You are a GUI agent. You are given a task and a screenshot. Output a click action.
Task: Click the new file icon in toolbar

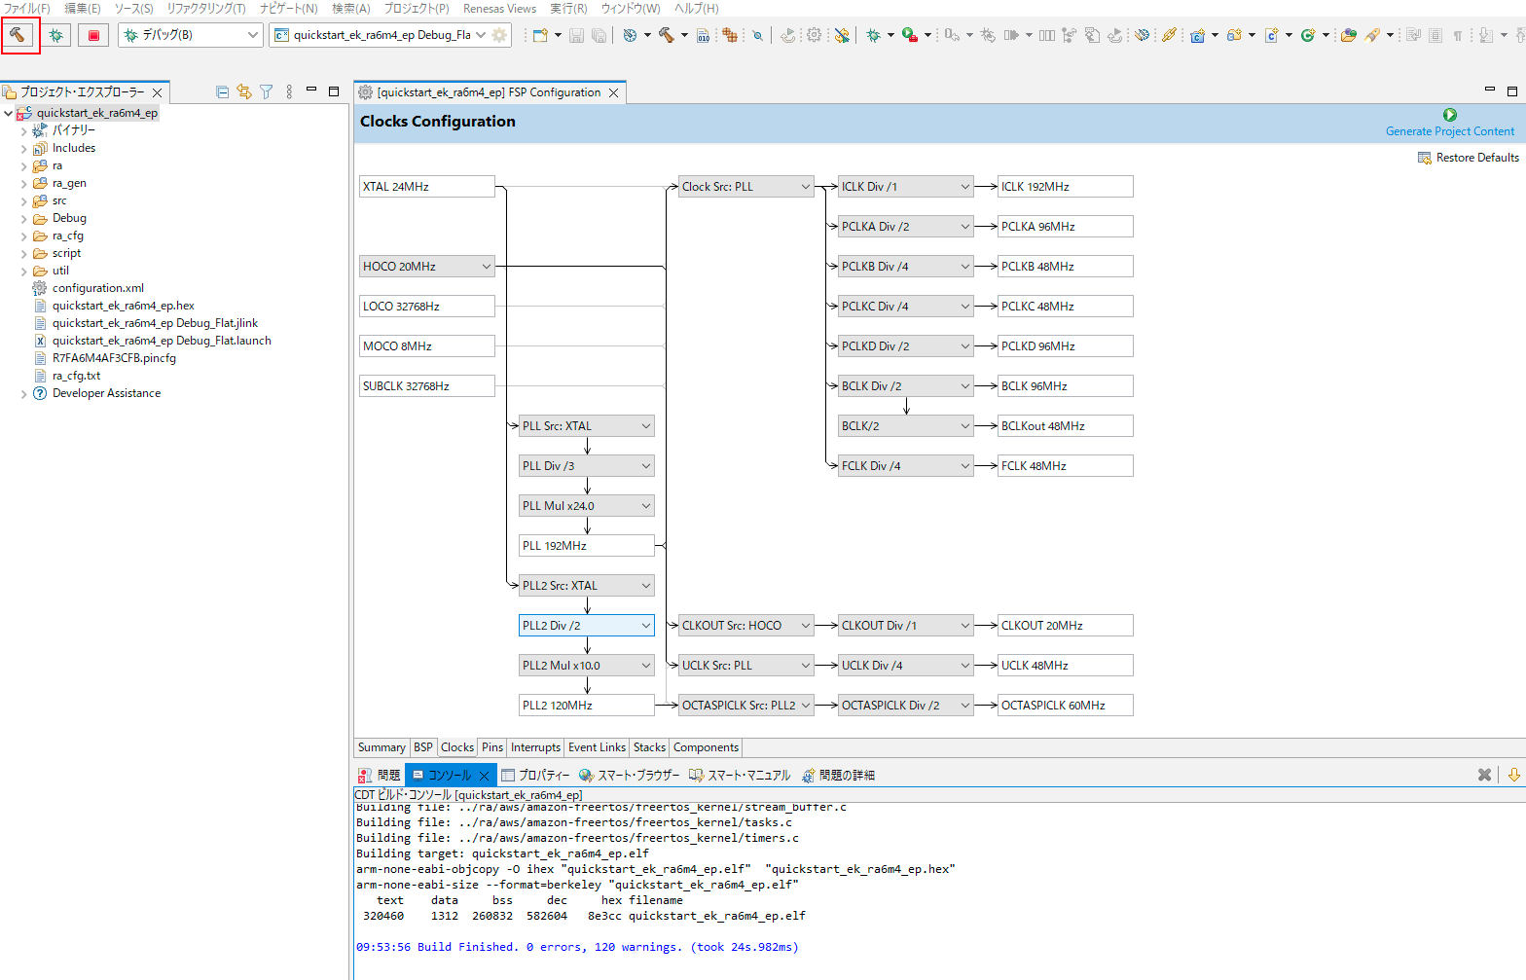(x=539, y=35)
